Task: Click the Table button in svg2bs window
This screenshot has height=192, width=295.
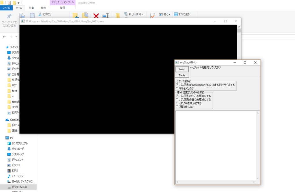Action: pos(182,75)
